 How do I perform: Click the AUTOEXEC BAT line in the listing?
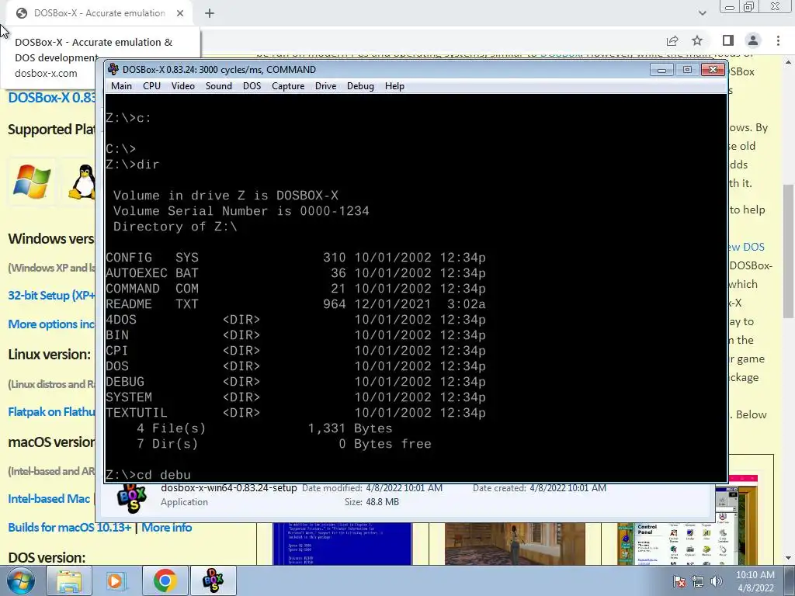click(x=296, y=273)
